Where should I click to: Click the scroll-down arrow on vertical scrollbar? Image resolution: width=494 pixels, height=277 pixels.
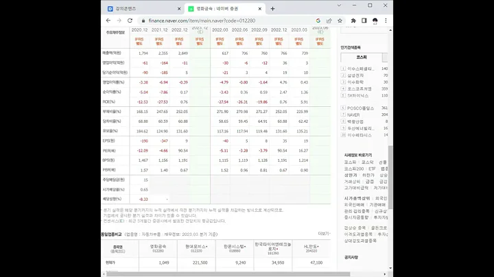coord(390,268)
